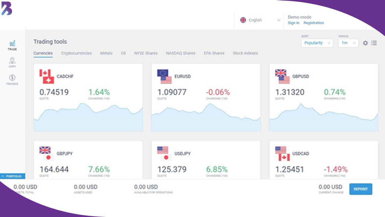Image resolution: width=385 pixels, height=217 pixels.
Task: Click the GBPJPY pair name
Action: click(x=65, y=154)
